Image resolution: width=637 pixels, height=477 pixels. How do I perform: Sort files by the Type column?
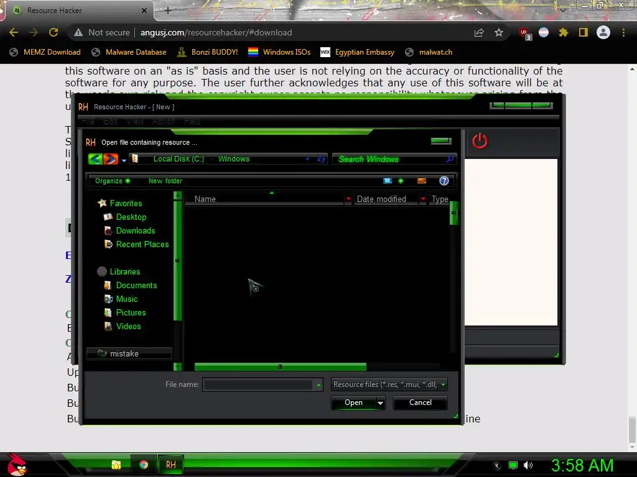pos(440,199)
